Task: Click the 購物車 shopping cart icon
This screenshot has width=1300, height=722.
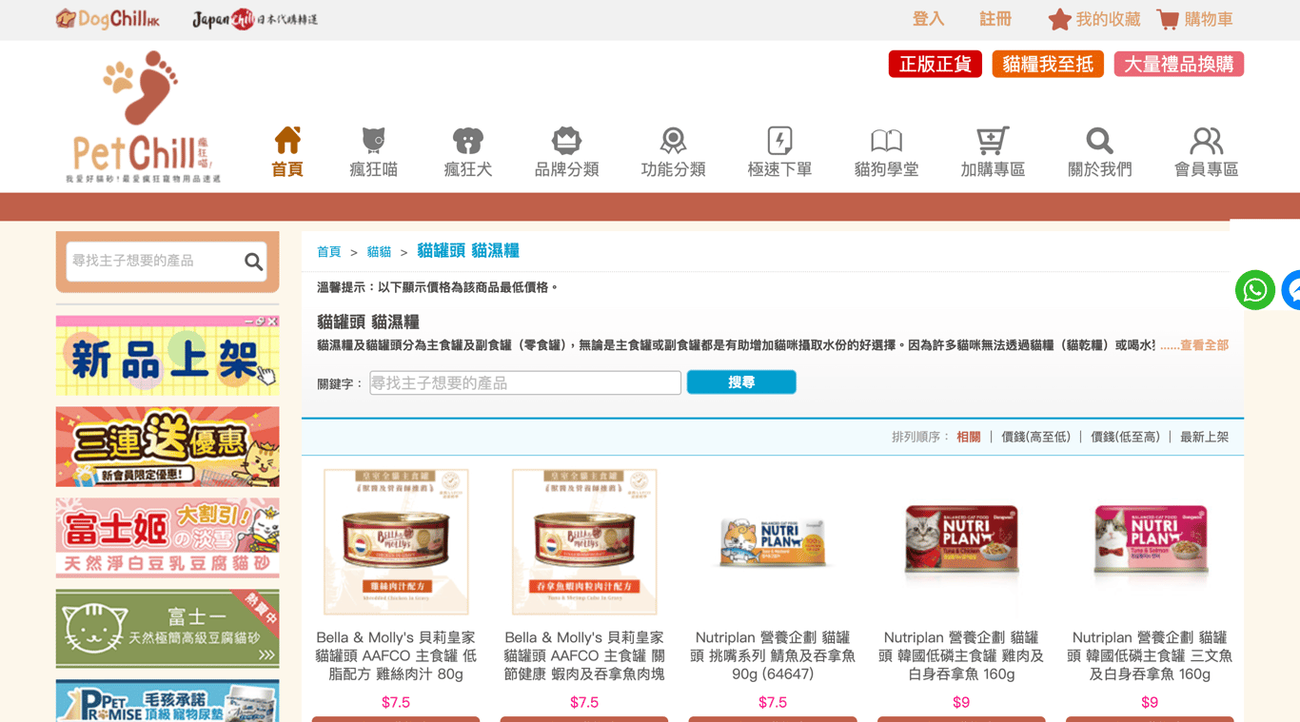Action: (x=1168, y=19)
